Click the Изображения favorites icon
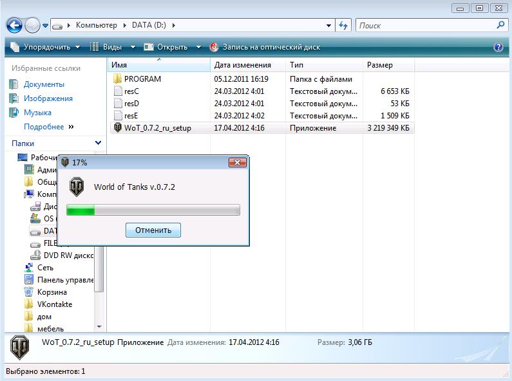This screenshot has width=512, height=381. pyautogui.click(x=14, y=98)
